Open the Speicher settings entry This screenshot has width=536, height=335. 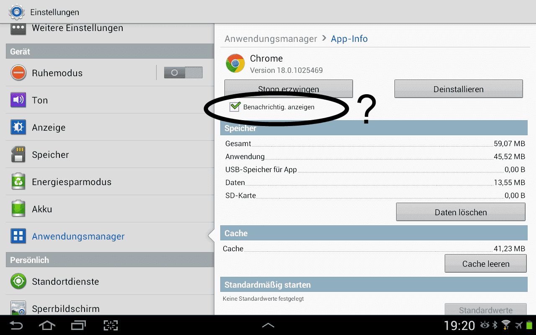[x=110, y=155]
